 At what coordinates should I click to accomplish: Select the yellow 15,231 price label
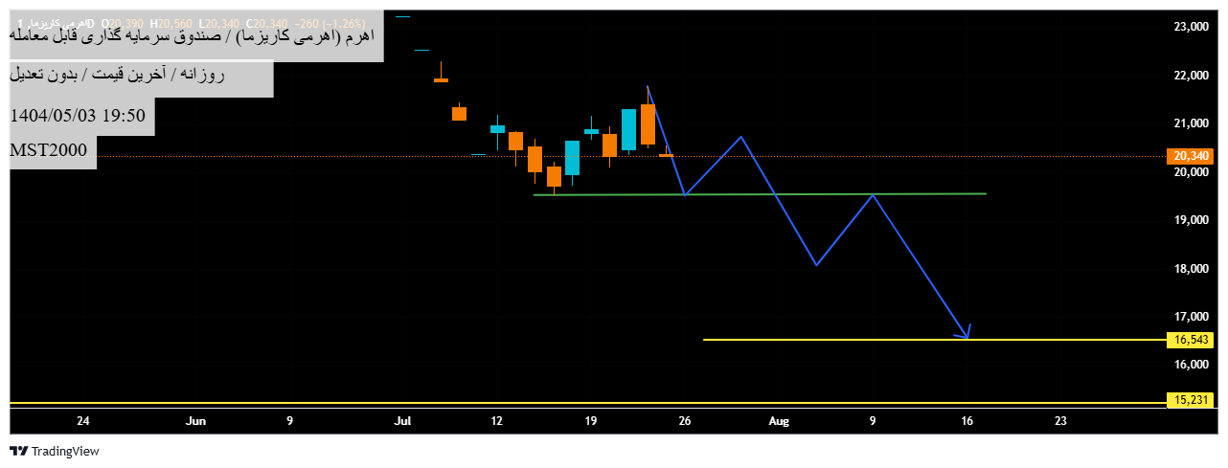pos(1189,400)
